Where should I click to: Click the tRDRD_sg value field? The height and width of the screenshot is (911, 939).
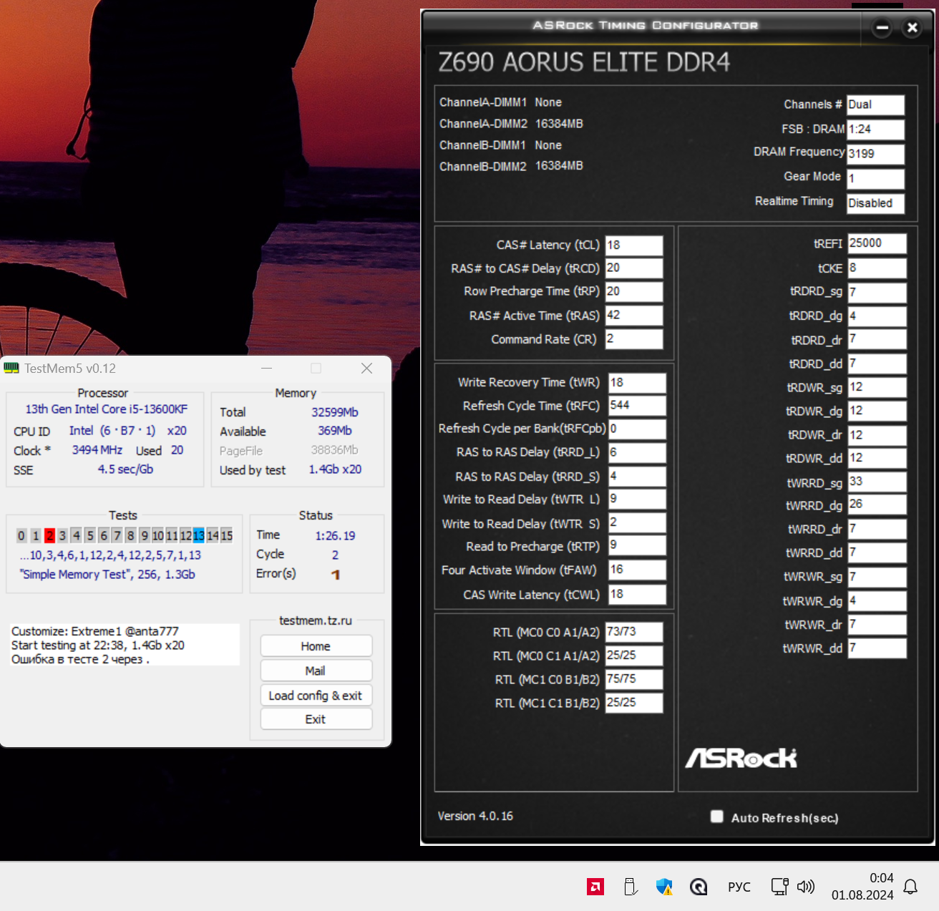(877, 292)
